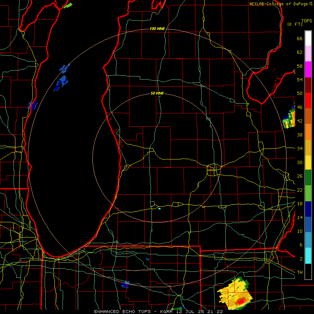Click the 58 value on the legend

click(x=300, y=66)
